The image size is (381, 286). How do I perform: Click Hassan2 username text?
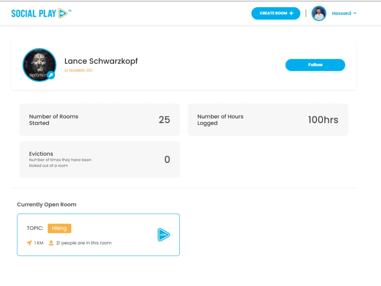(341, 13)
